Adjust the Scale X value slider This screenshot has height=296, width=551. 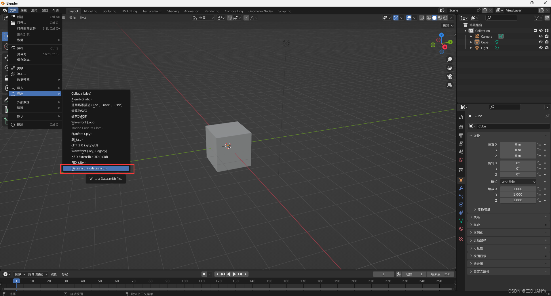click(x=518, y=189)
